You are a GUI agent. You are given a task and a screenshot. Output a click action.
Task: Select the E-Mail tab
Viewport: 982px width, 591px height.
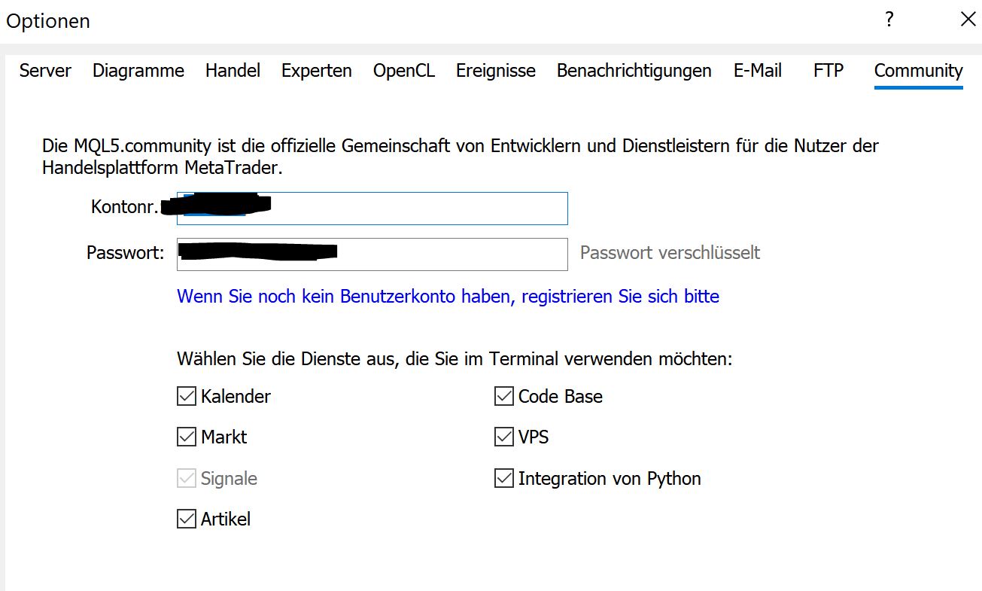(x=758, y=71)
